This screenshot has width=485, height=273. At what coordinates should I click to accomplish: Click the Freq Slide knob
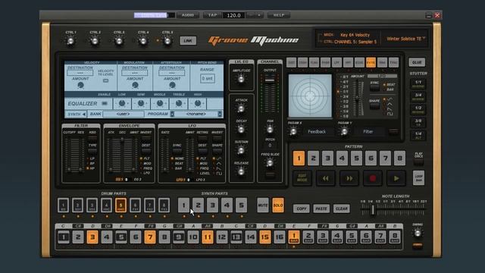click(270, 163)
